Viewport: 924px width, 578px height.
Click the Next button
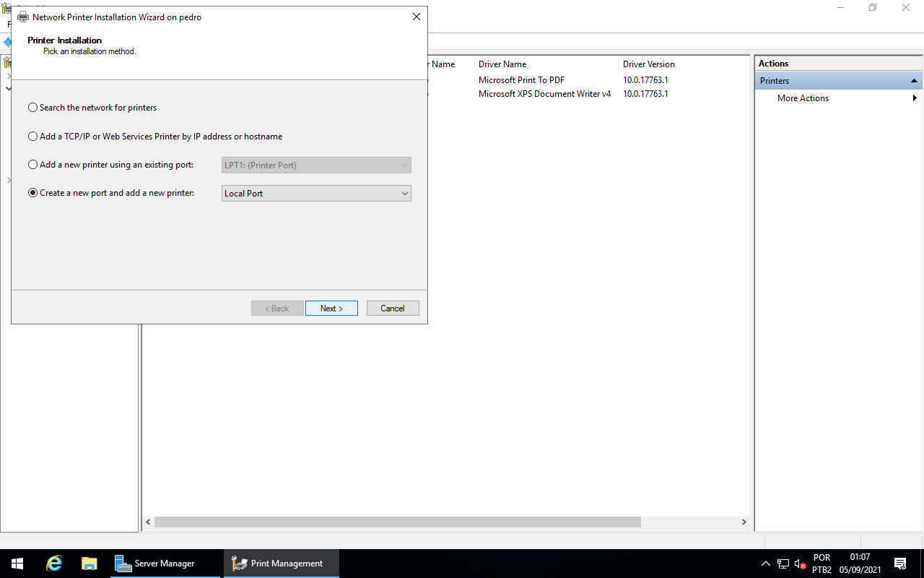pyautogui.click(x=331, y=309)
